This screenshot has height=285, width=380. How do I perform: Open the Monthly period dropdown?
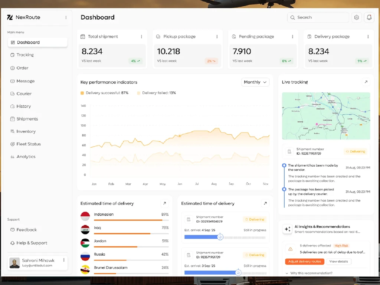[x=255, y=82]
